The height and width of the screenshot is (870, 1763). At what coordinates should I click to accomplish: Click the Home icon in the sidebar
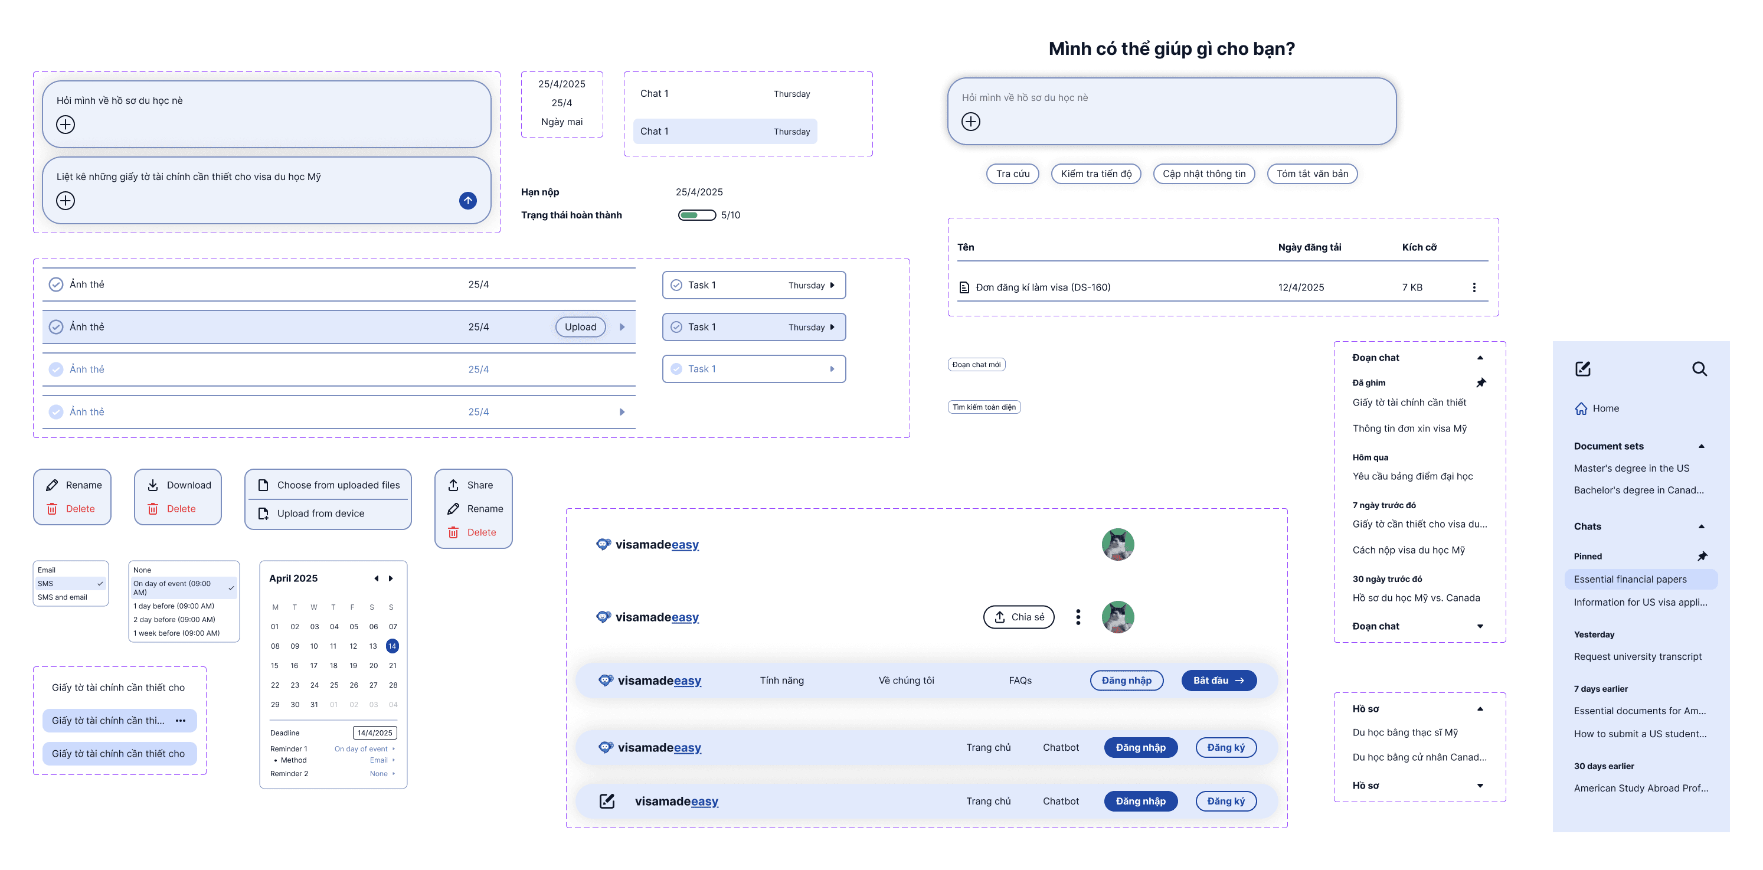(1580, 408)
